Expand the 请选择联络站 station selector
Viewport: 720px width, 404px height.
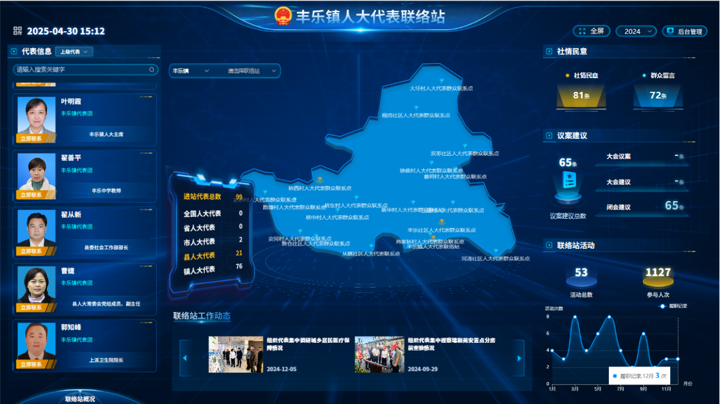coord(252,71)
